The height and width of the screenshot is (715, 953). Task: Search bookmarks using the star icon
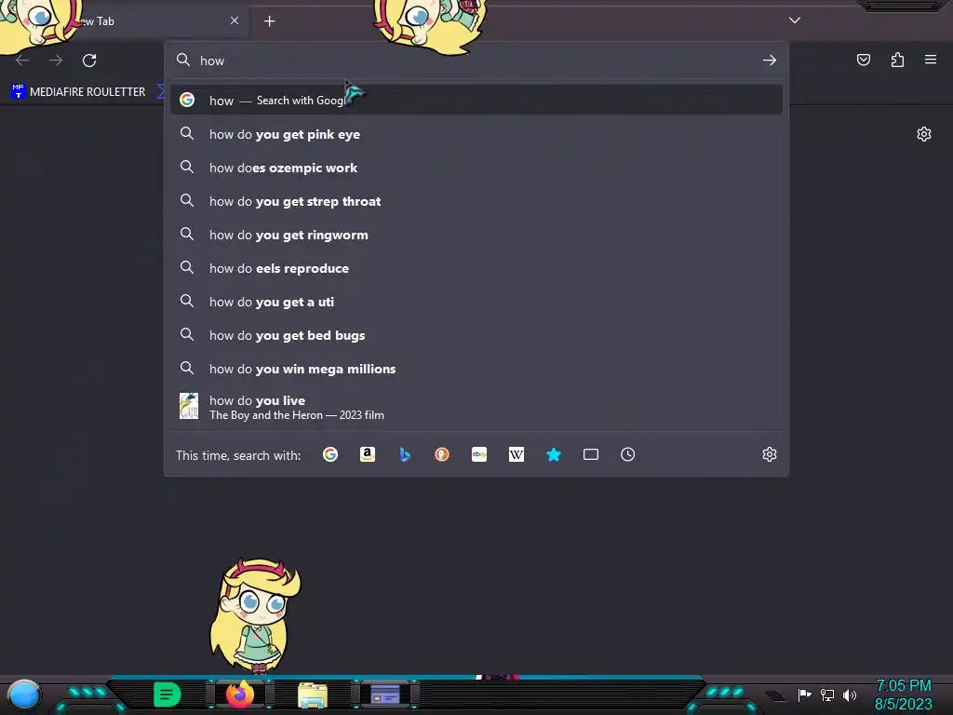553,454
